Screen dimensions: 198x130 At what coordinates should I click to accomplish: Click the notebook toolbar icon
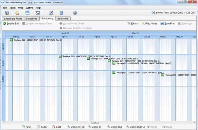(x=61, y=13)
